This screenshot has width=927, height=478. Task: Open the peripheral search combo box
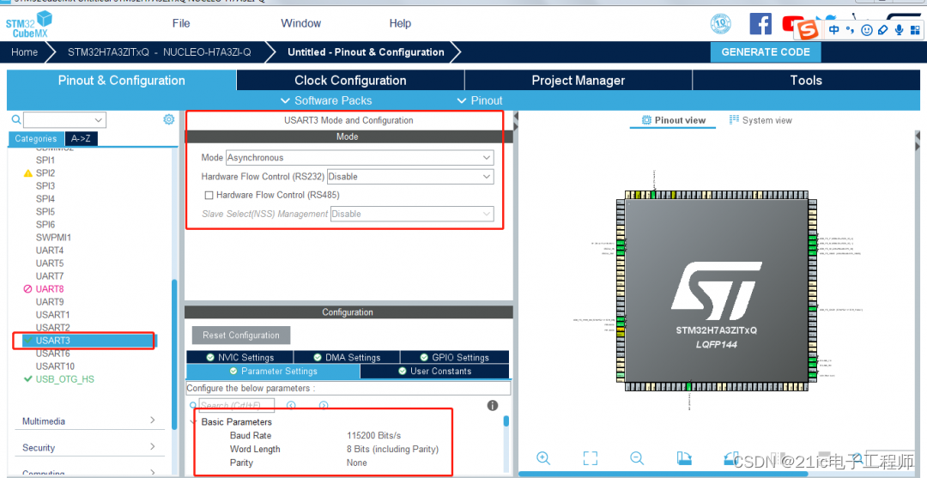tap(64, 120)
